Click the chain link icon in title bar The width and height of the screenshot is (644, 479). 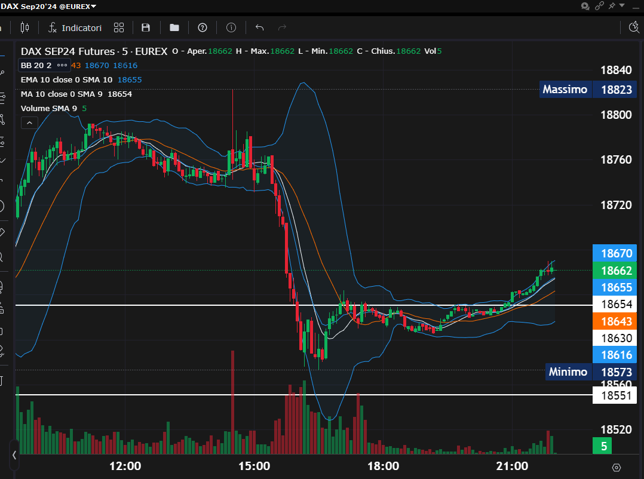(x=599, y=6)
